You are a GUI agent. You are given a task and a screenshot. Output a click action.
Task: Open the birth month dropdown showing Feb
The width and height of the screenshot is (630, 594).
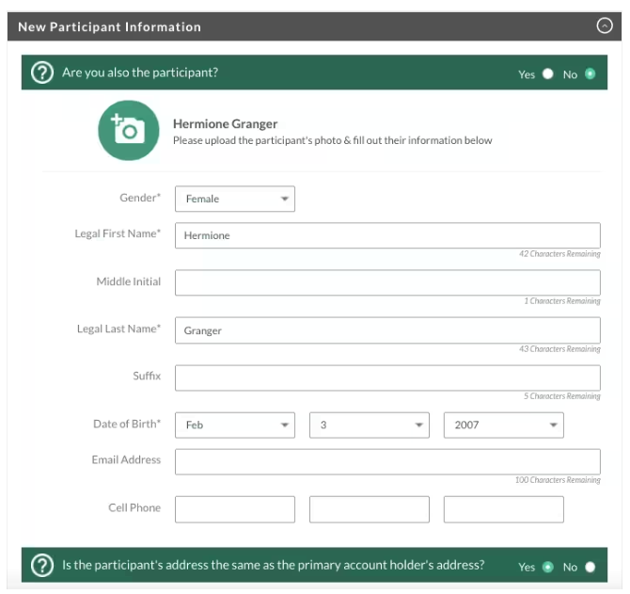pyautogui.click(x=234, y=425)
